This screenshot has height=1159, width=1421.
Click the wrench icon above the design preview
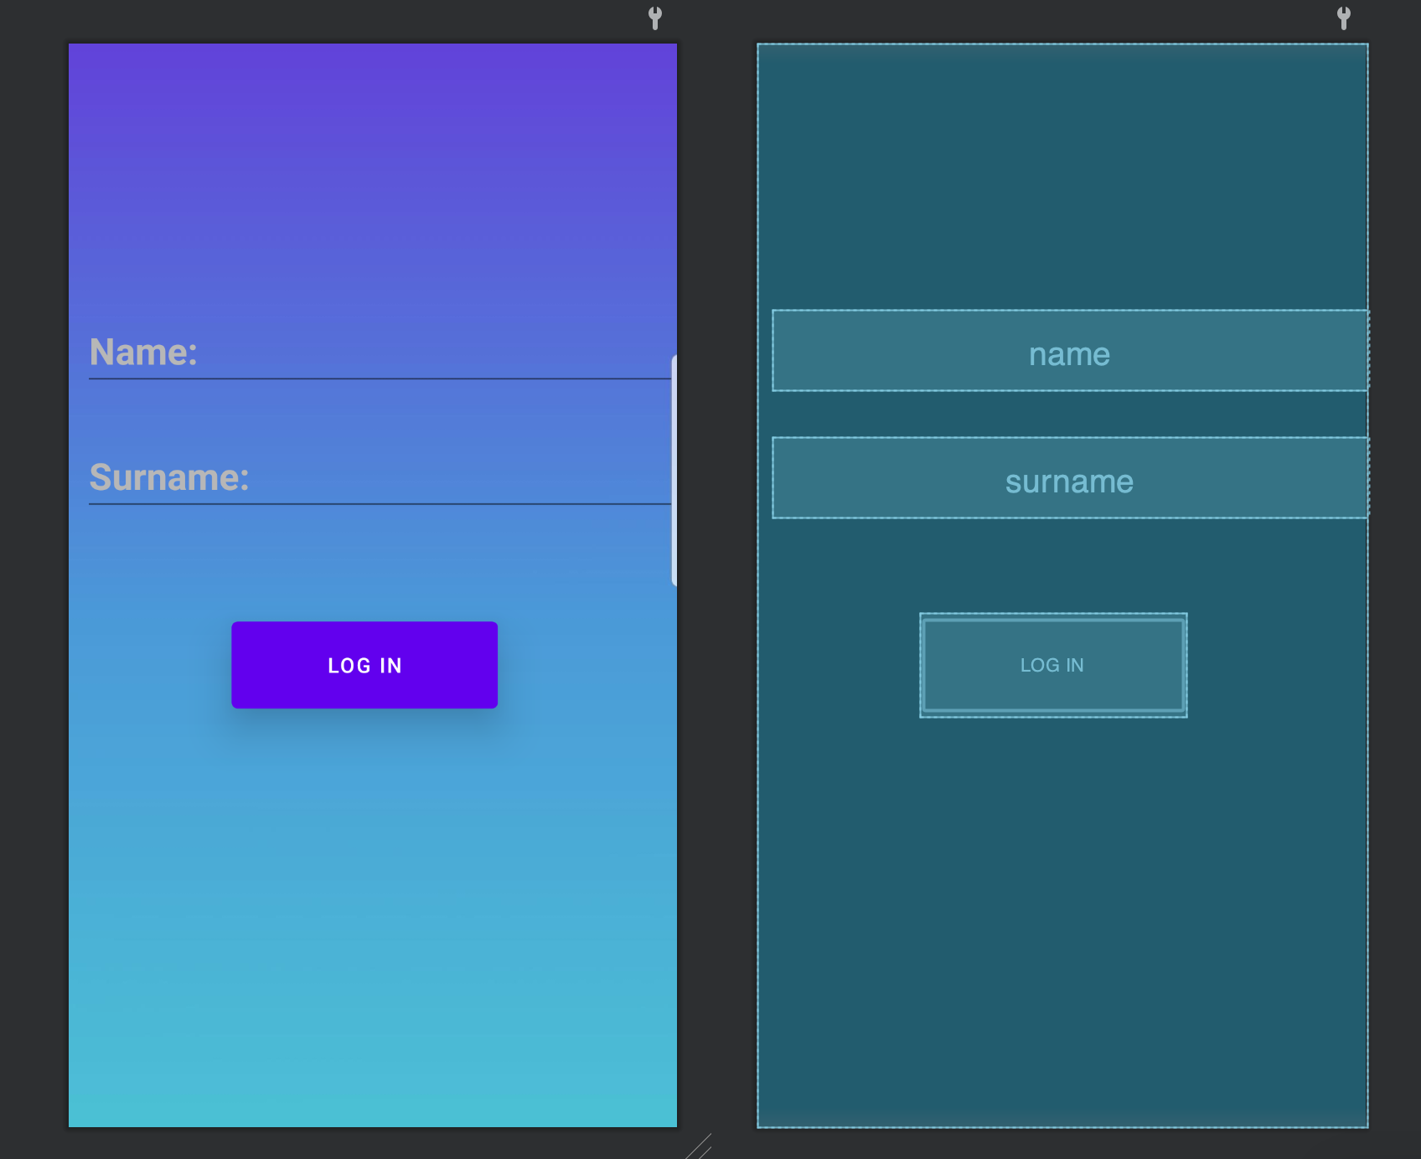(655, 18)
